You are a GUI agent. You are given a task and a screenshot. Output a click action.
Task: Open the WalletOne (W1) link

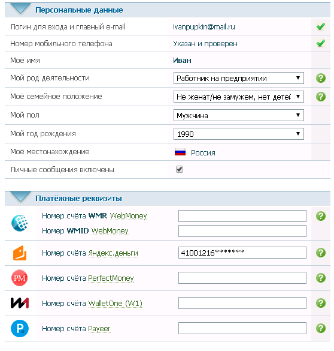point(115,304)
